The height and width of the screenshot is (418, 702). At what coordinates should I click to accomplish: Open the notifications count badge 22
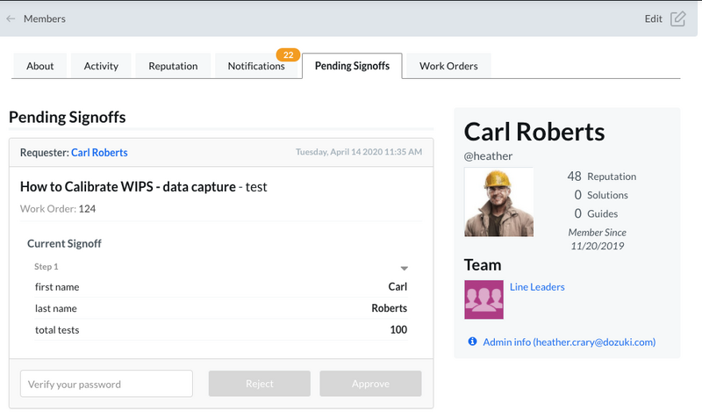point(288,54)
